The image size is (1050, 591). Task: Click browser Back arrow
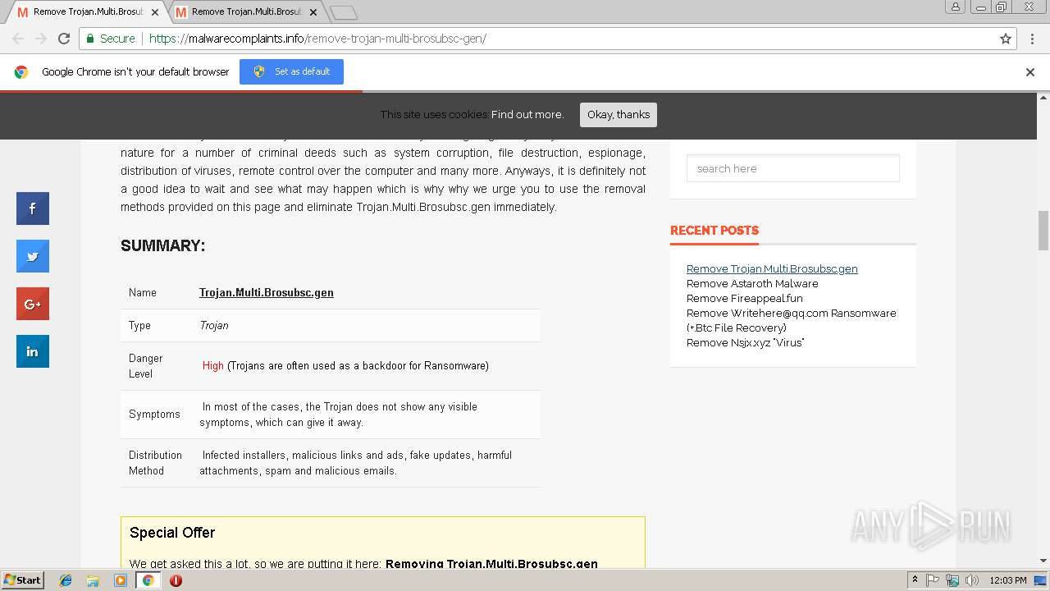tap(18, 39)
